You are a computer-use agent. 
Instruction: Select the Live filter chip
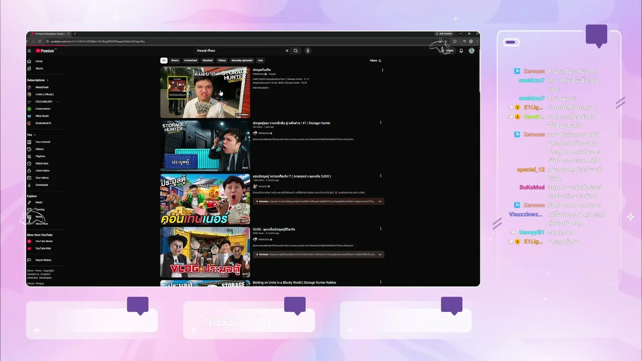coord(260,60)
